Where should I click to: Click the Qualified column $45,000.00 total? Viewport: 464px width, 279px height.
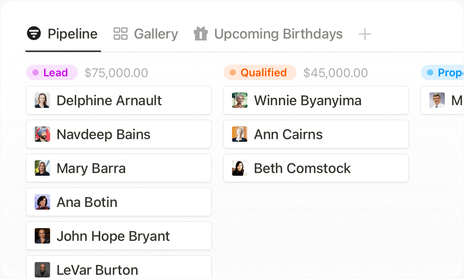coord(335,73)
